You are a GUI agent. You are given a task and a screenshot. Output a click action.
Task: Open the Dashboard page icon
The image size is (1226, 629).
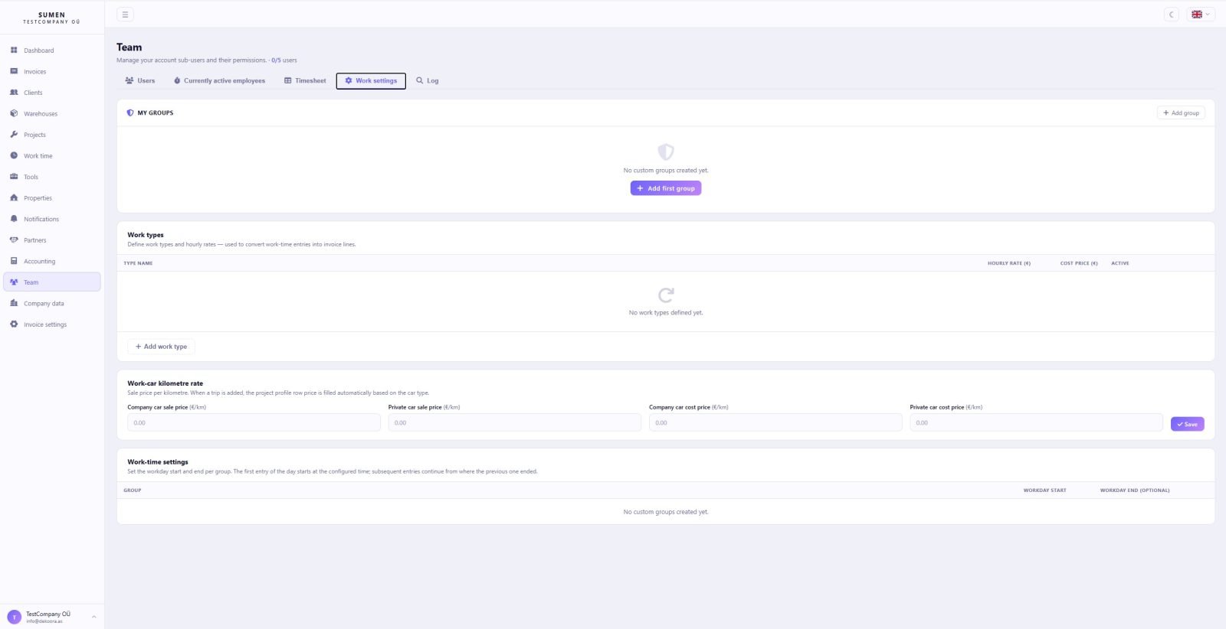[14, 50]
